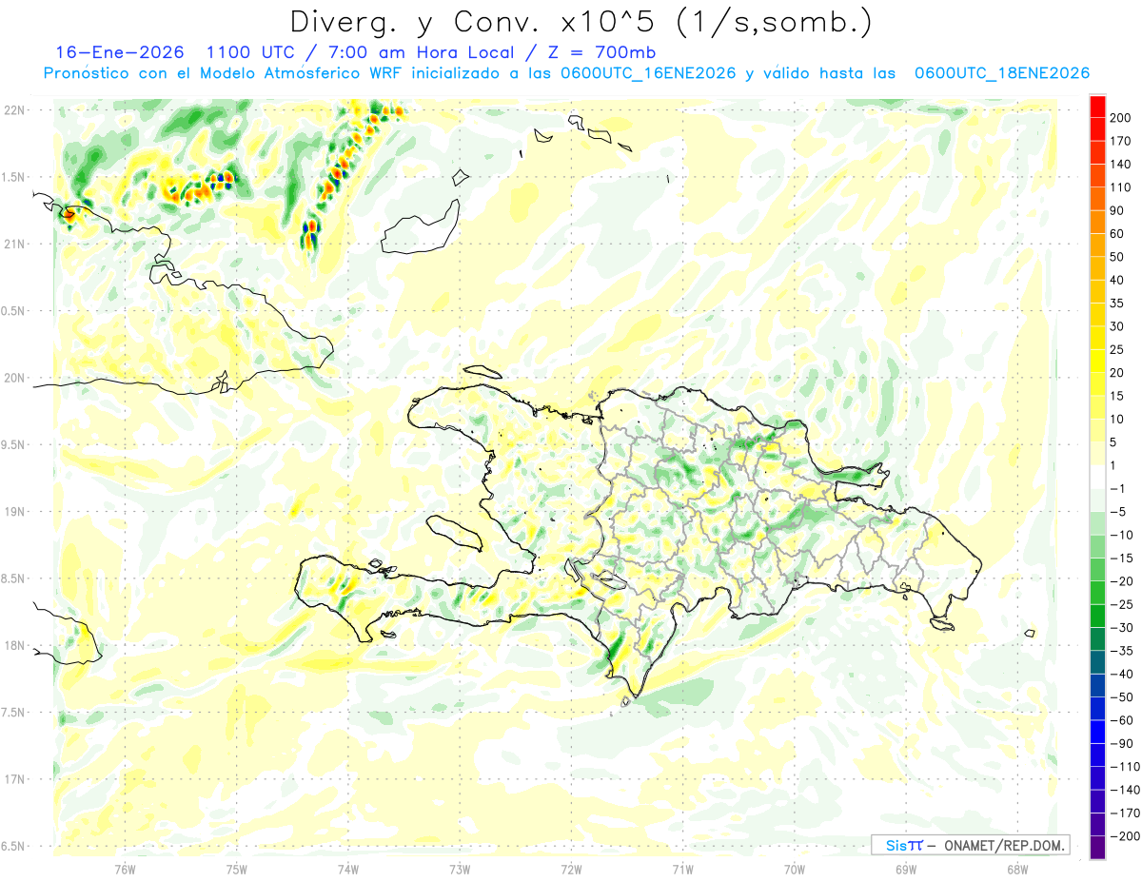The width and height of the screenshot is (1142, 882).
Task: Click the colorbar swatch between 200 and 170
Action: 1097,128
